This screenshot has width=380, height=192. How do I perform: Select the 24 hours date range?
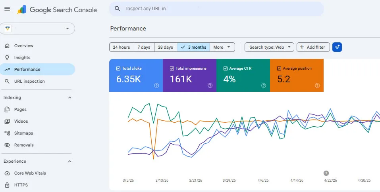(122, 47)
